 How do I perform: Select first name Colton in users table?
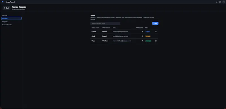point(94,32)
